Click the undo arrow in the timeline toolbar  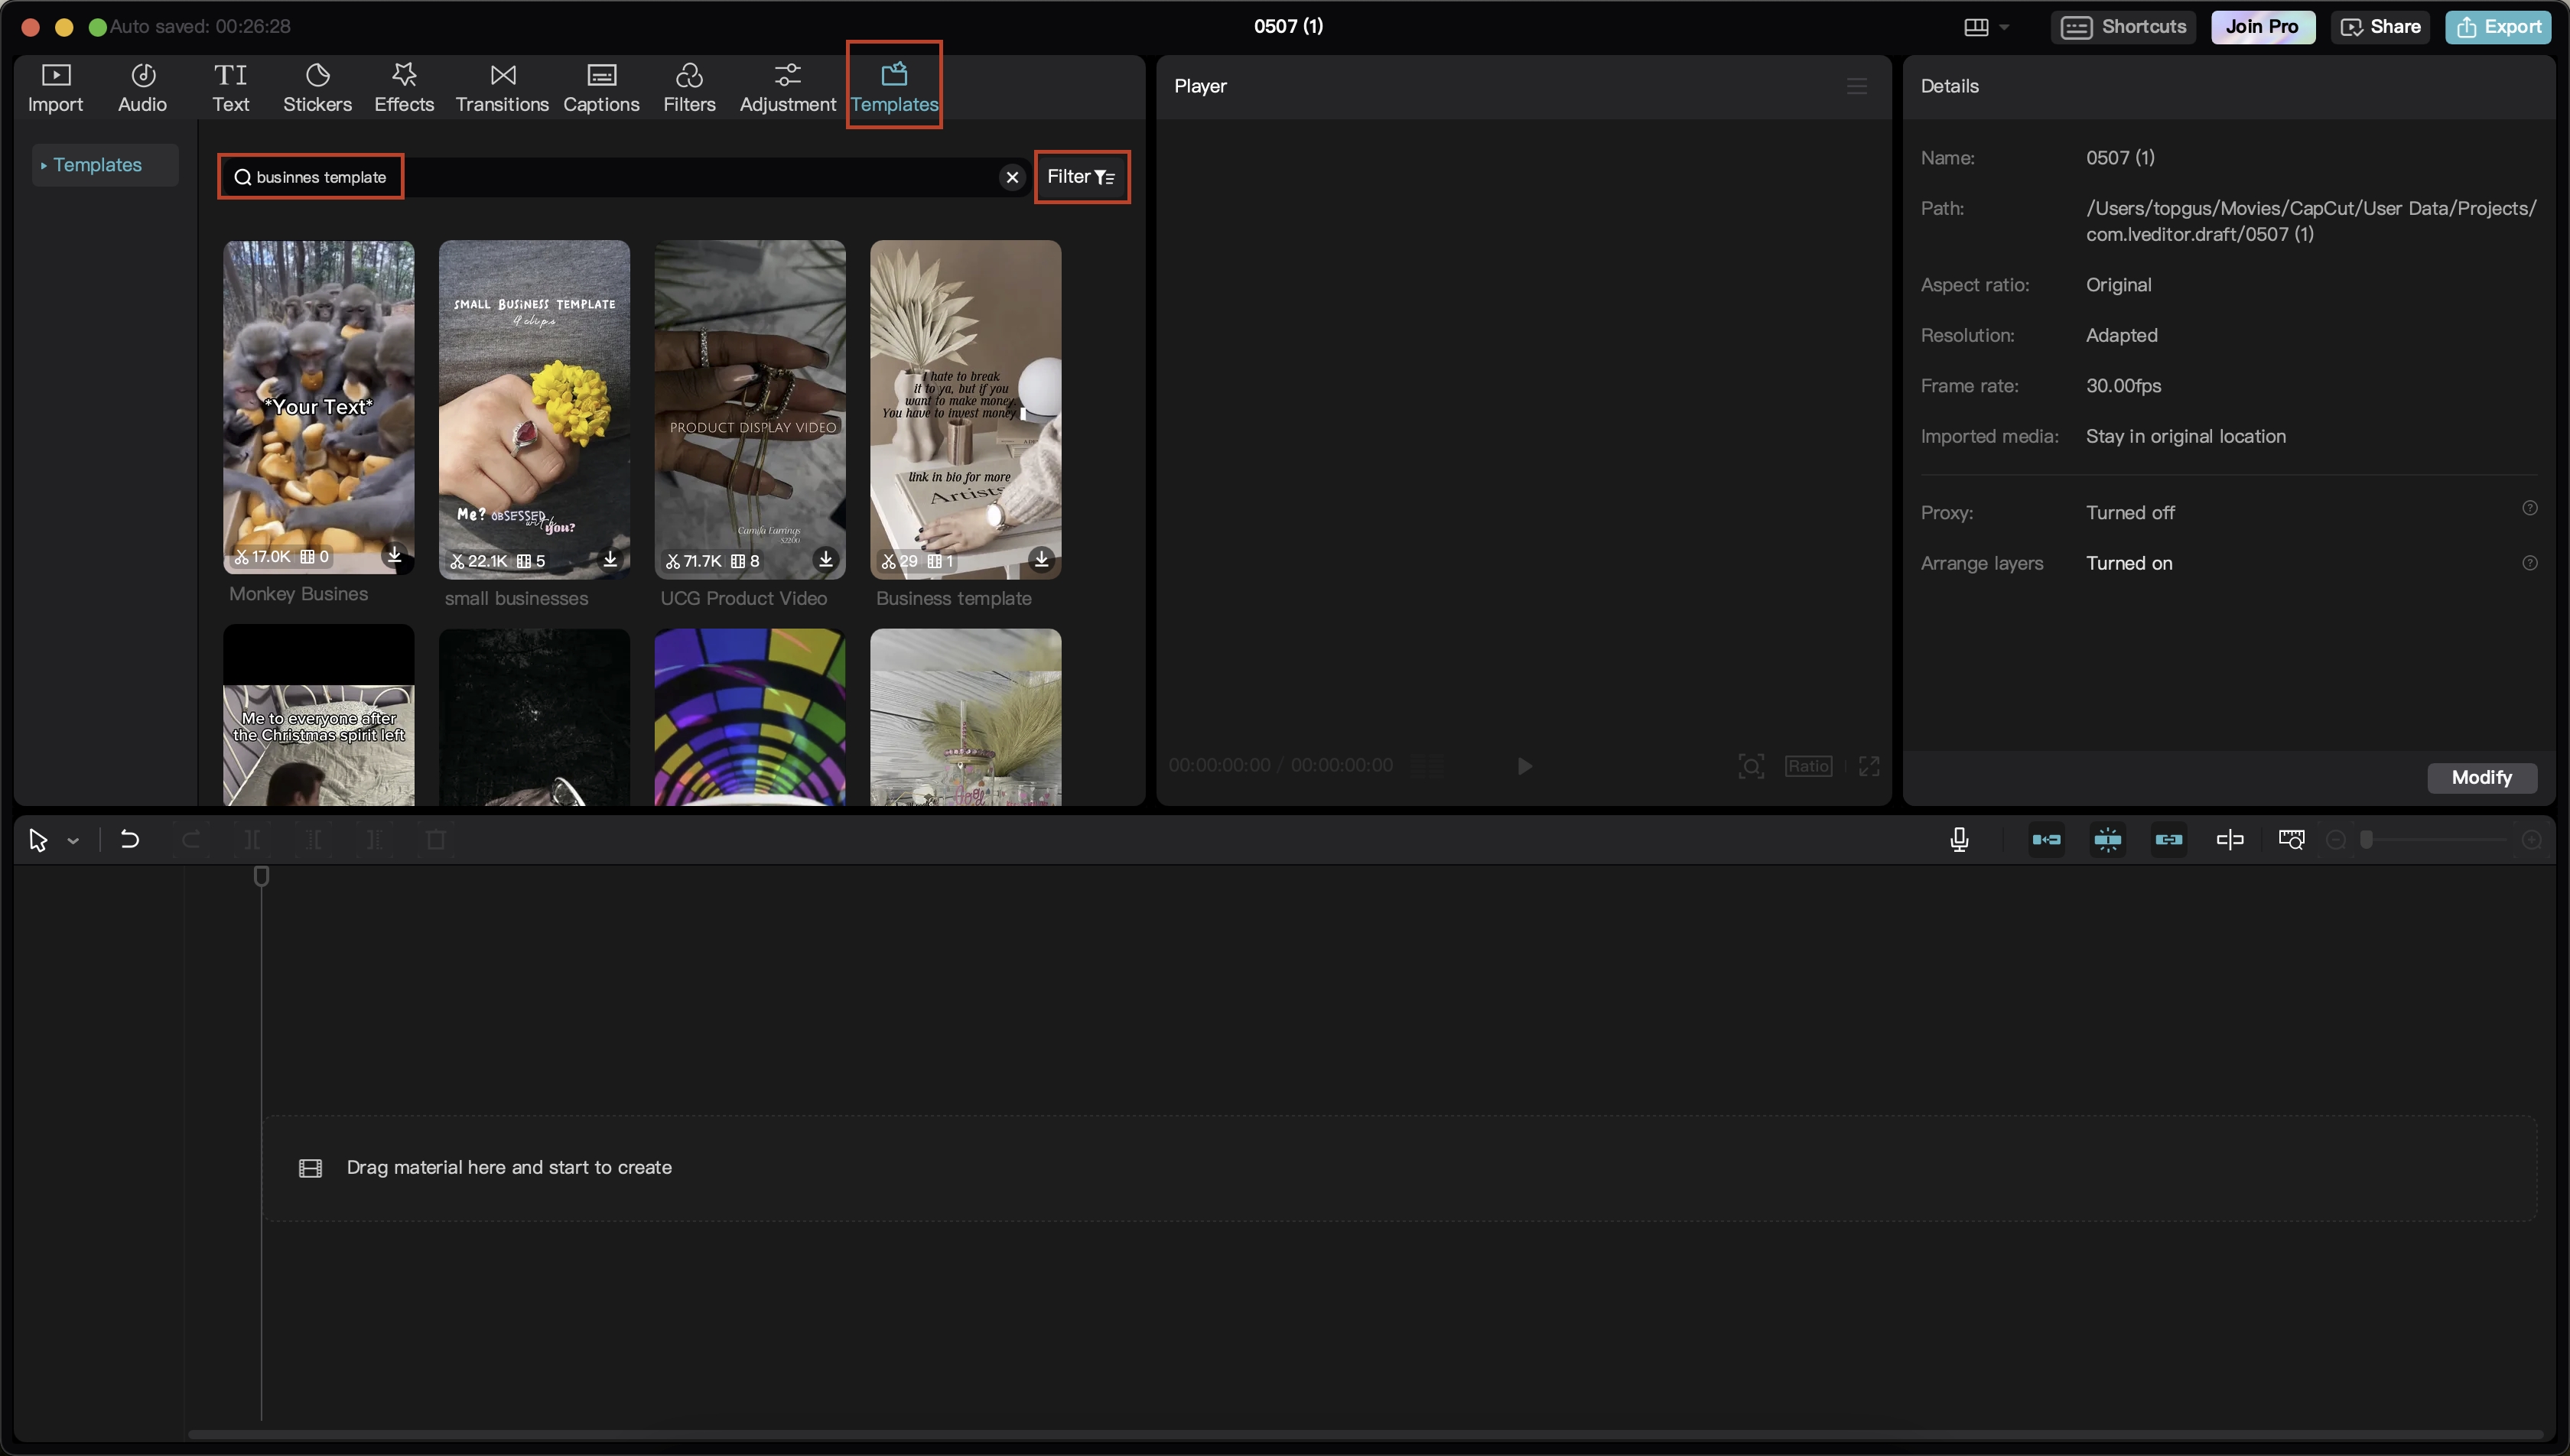click(x=129, y=840)
